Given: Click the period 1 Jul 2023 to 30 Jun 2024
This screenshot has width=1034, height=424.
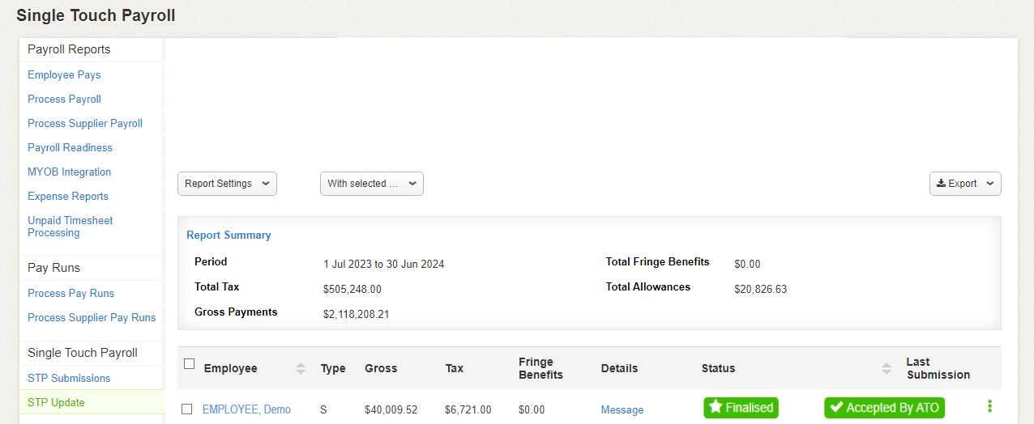Looking at the screenshot, I should coord(384,264).
